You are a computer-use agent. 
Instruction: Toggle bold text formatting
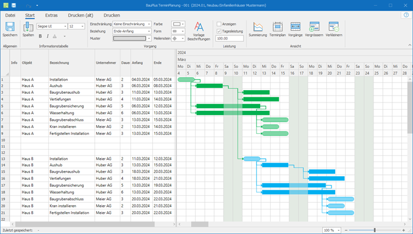40,36
